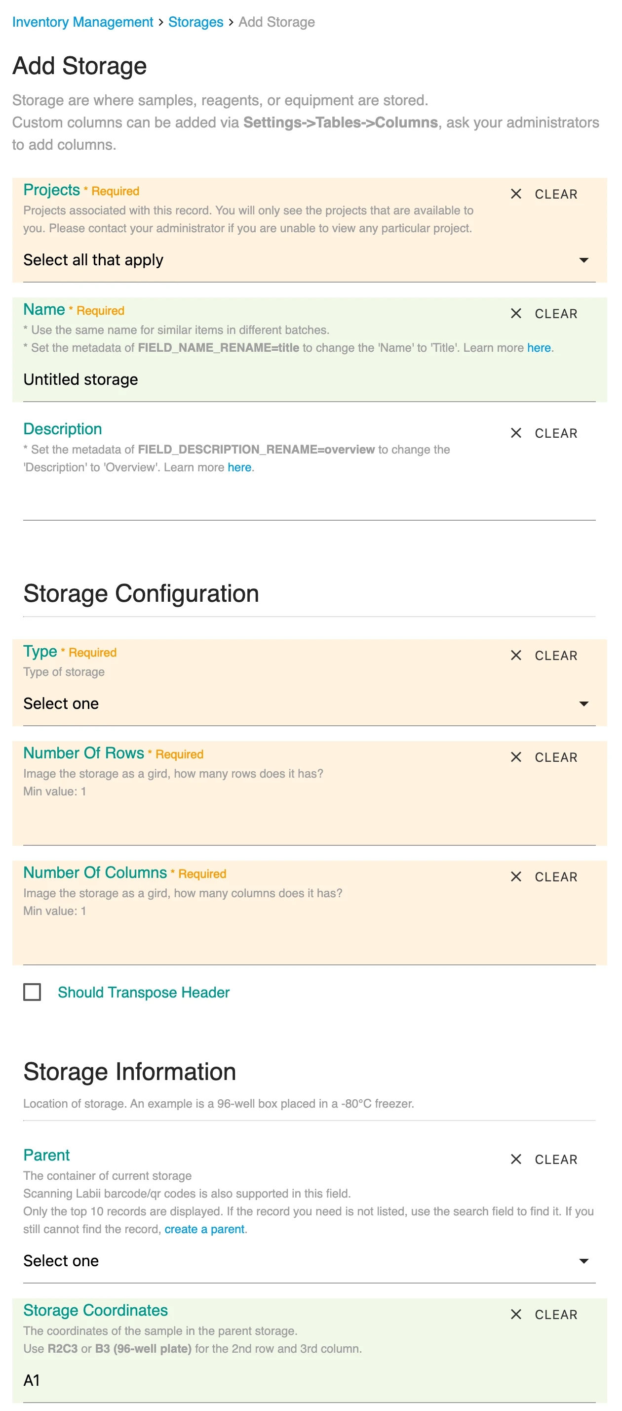This screenshot has width=622, height=1411.
Task: Enable the Should Transpose Header checkbox
Action: (32, 992)
